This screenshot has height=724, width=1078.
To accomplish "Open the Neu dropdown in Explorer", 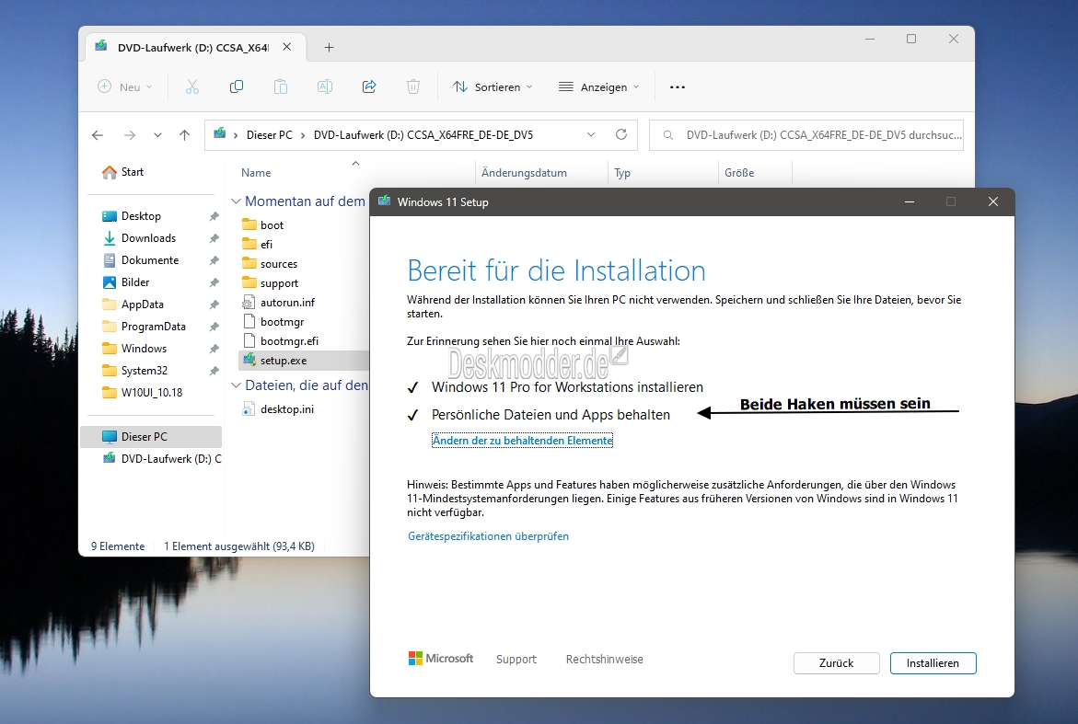I will point(125,86).
